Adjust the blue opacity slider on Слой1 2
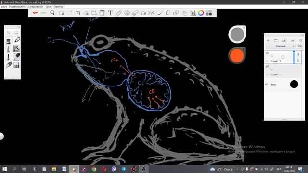Viewport: 308px width, 173px height. (x=294, y=57)
